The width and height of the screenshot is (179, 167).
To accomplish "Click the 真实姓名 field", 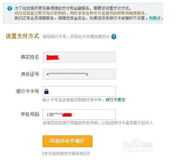I will point(79,57).
